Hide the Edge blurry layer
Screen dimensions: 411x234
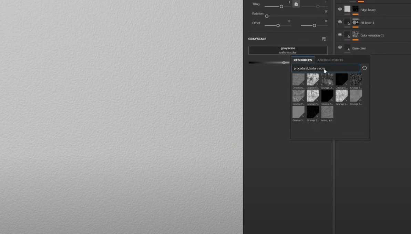[340, 9]
